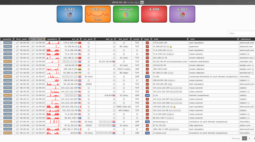255x142 pixels.
Task: Sort table by type column
Action: click(147, 39)
